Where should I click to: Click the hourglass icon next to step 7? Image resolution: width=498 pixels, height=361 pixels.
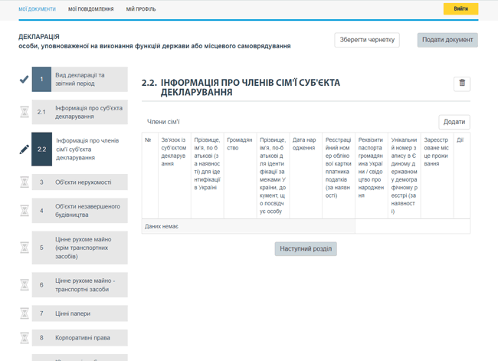[24, 313]
